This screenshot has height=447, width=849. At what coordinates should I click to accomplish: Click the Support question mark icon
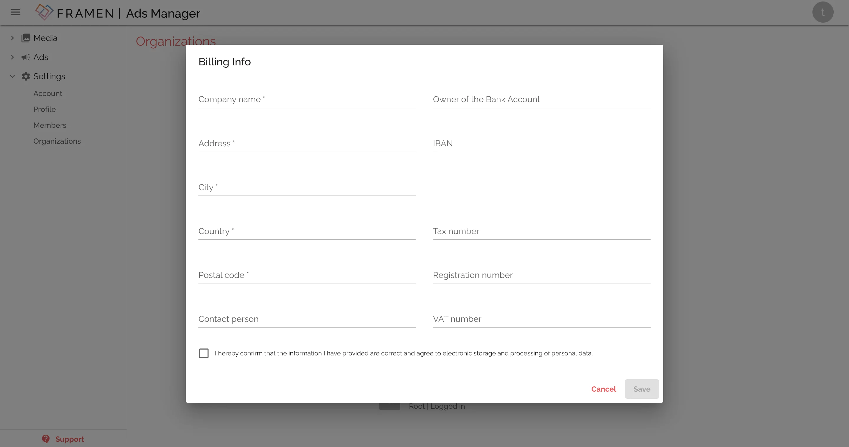(x=46, y=439)
